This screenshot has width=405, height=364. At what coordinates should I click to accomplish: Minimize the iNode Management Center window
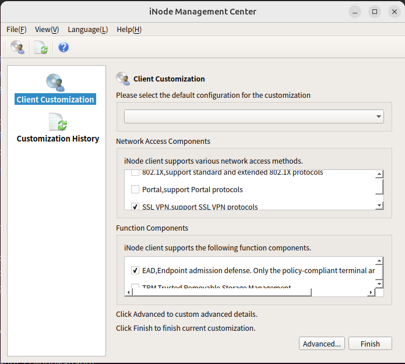point(356,12)
